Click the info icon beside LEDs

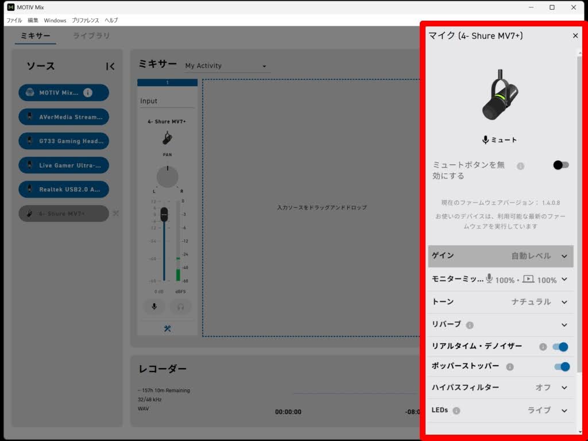coord(457,411)
